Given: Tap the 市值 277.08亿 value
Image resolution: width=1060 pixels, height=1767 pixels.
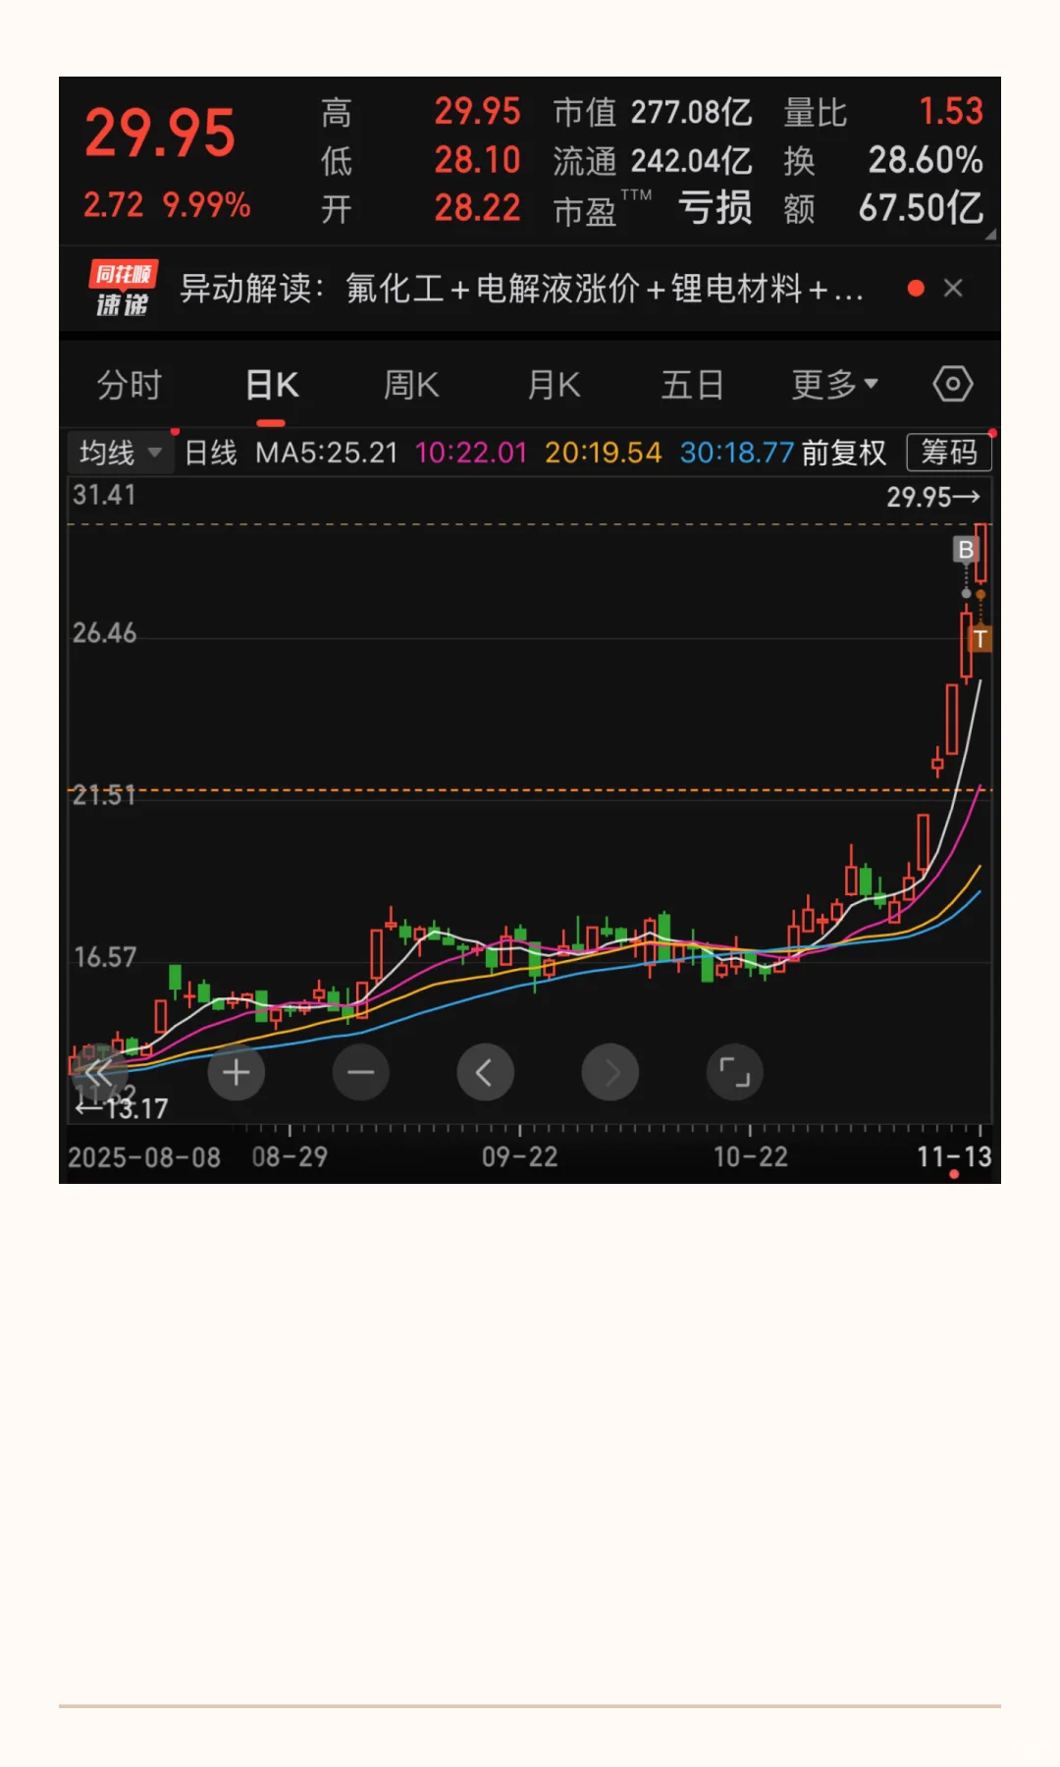Looking at the screenshot, I should [x=653, y=112].
